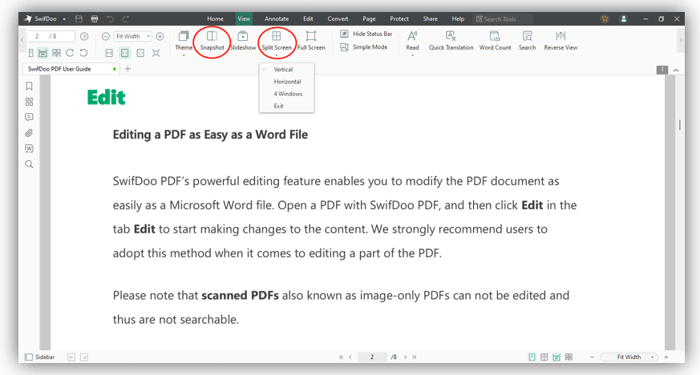Collapse the ribbon with the up chevron
Screen dimensions: 700x375
[676, 70]
